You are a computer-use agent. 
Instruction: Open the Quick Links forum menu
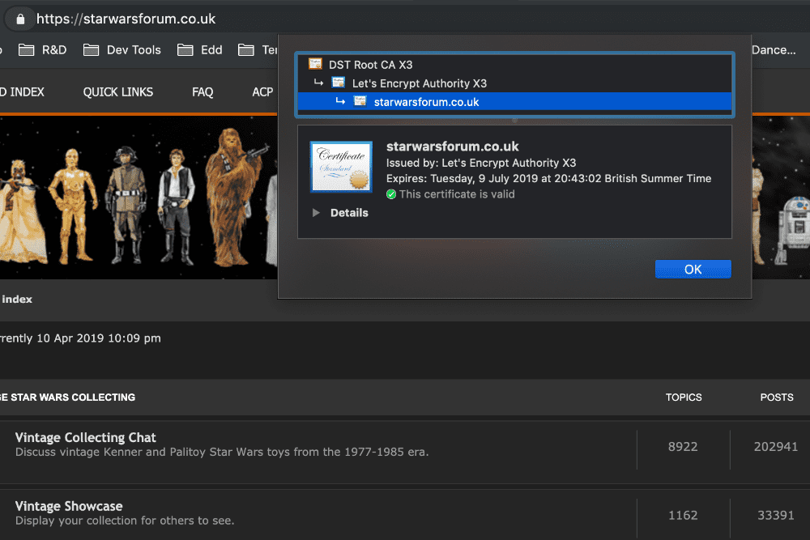pos(117,92)
